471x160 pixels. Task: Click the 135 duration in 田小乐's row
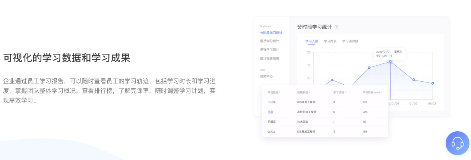point(365,102)
